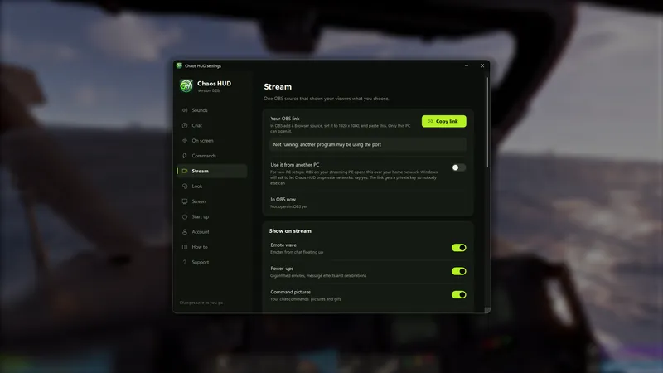
Task: Click the Account person icon in sidebar
Action: click(x=185, y=232)
